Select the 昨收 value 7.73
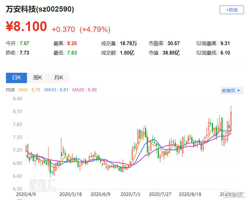The height and width of the screenshot is (200, 247). coord(24,53)
